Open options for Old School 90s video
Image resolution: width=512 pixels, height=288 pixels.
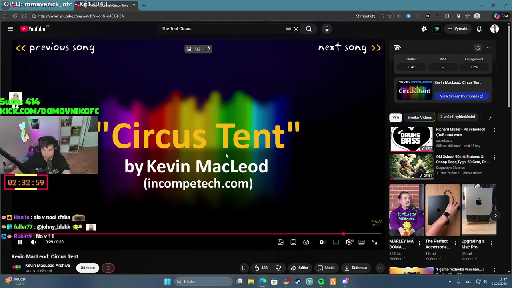click(494, 158)
